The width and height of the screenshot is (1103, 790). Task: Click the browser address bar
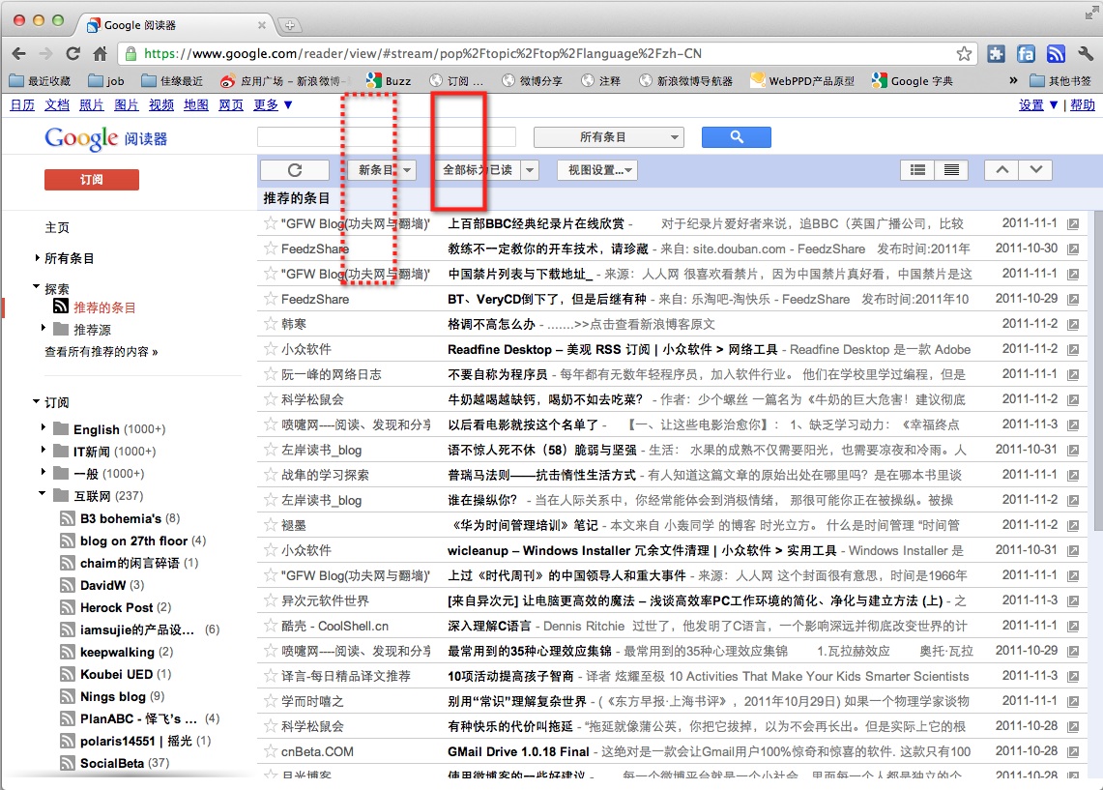[x=546, y=53]
